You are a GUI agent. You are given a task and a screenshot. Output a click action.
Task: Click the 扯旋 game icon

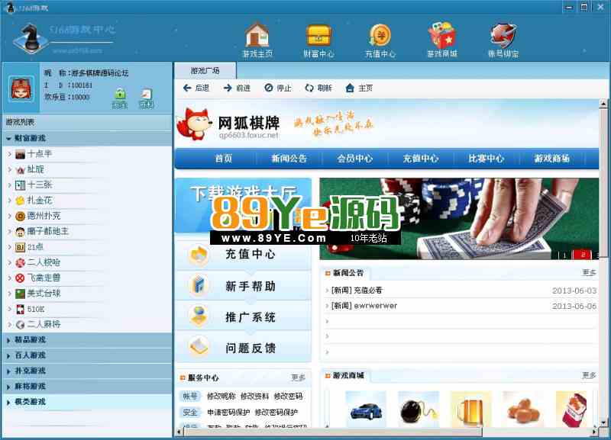[20, 170]
